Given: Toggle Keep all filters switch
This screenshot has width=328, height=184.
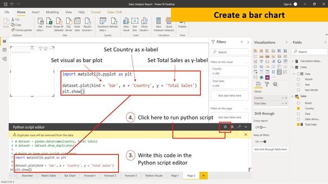Looking at the screenshot, I should (x=263, y=142).
